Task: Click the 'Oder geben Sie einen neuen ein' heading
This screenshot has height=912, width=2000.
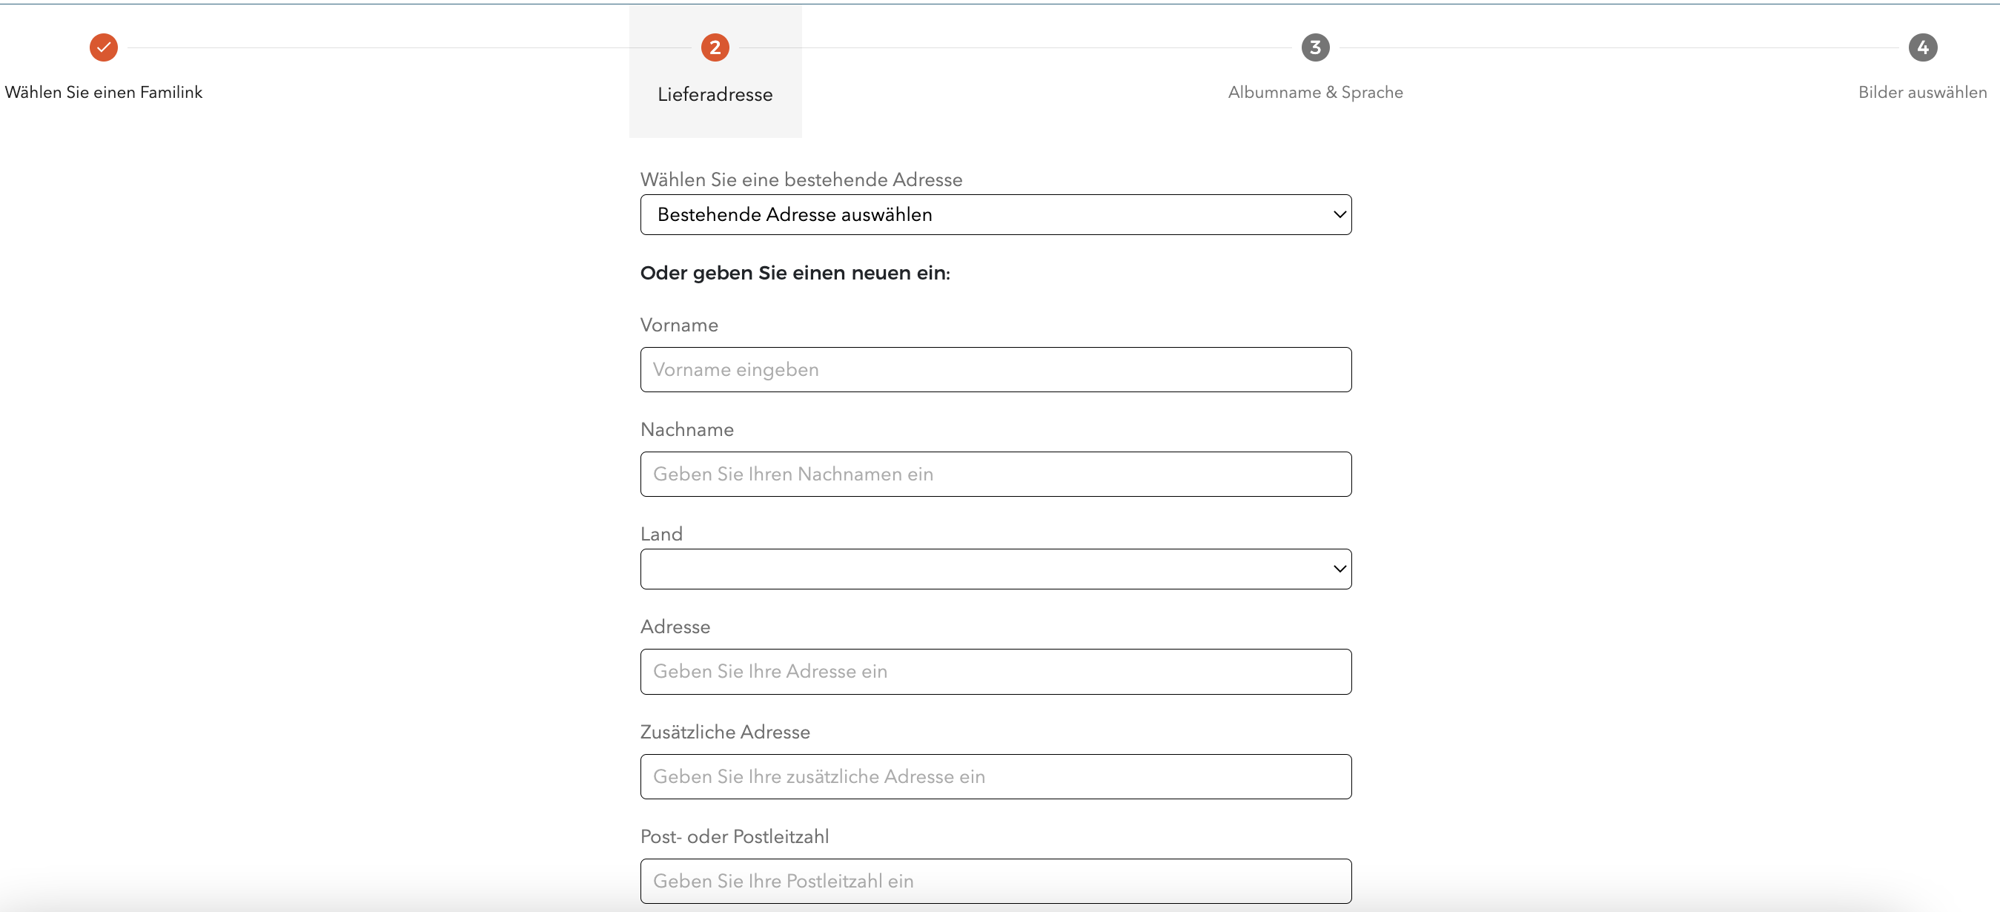Action: point(794,273)
